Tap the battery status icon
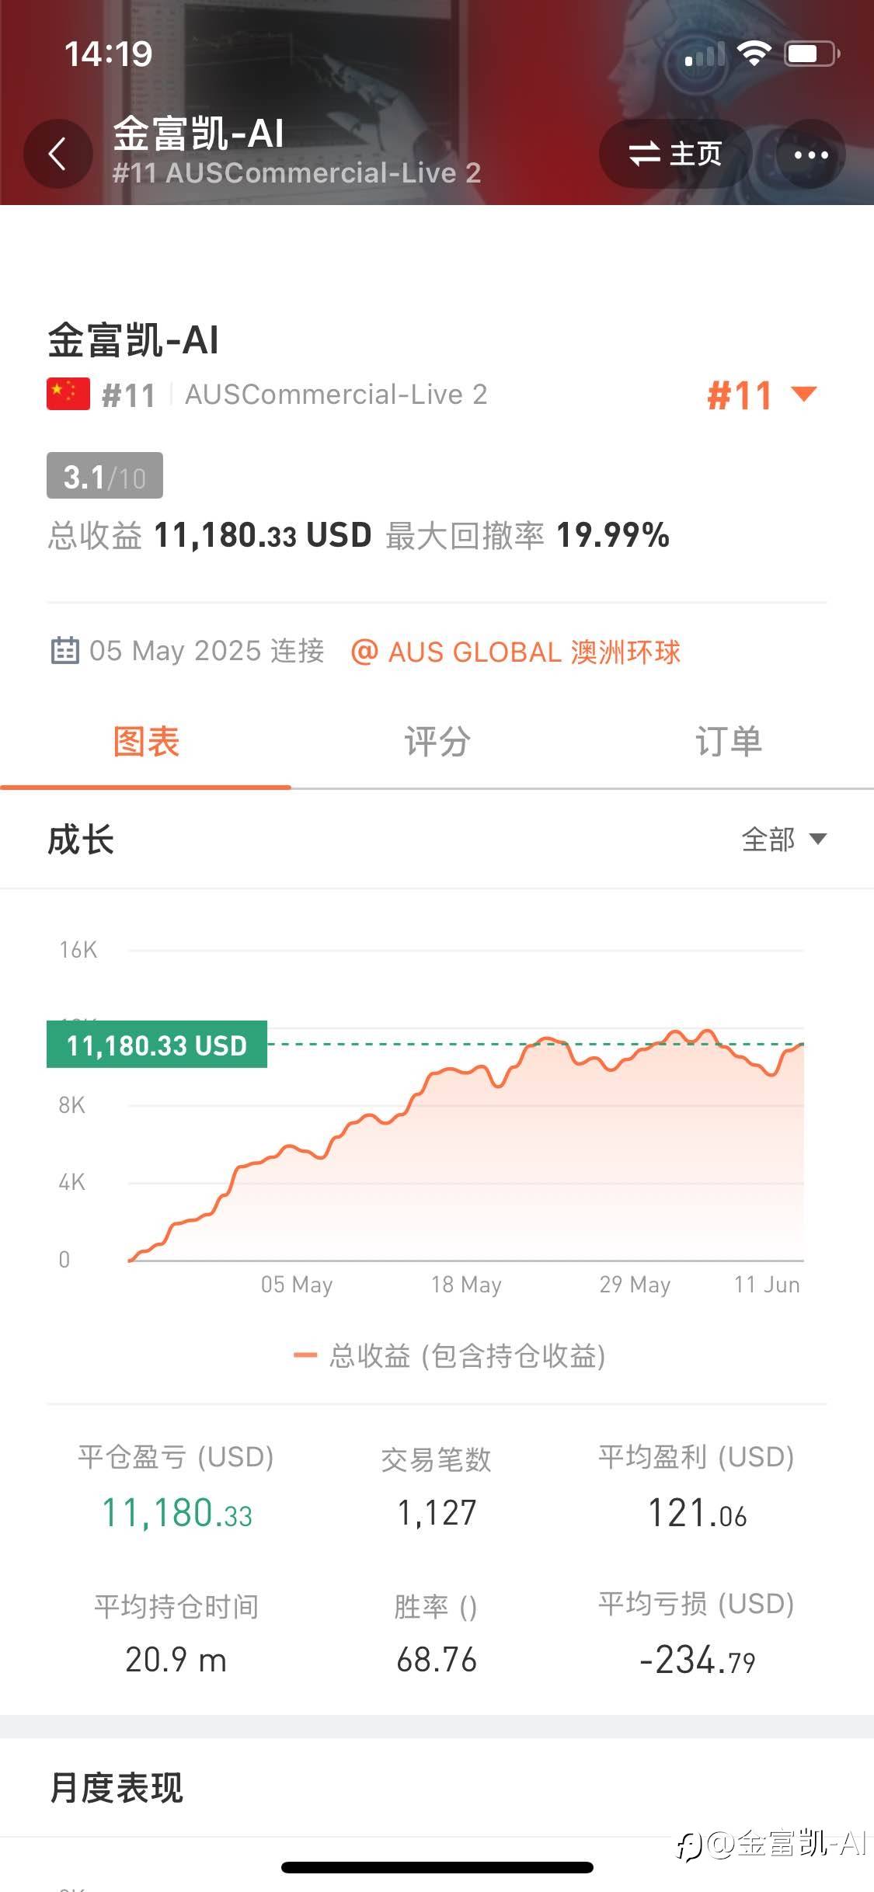Screen dimensions: 874x1892 812,54
